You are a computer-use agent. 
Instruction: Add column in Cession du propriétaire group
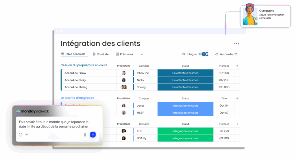(237, 66)
